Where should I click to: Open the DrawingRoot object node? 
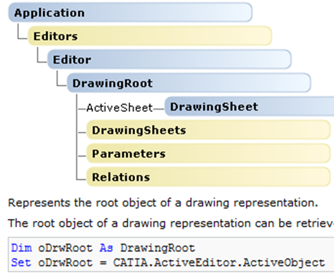189,83
